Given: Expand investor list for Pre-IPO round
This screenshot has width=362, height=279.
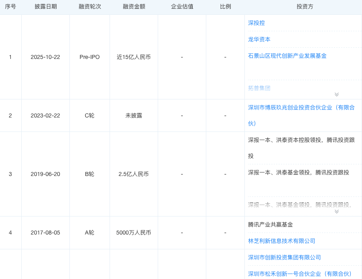Looking at the screenshot, I should [x=336, y=94].
